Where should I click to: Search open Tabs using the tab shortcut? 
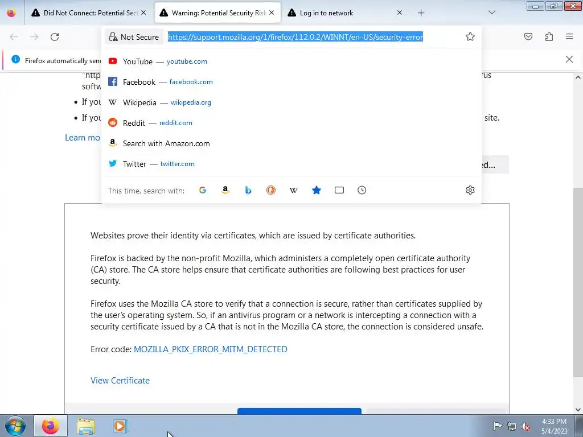[339, 190]
